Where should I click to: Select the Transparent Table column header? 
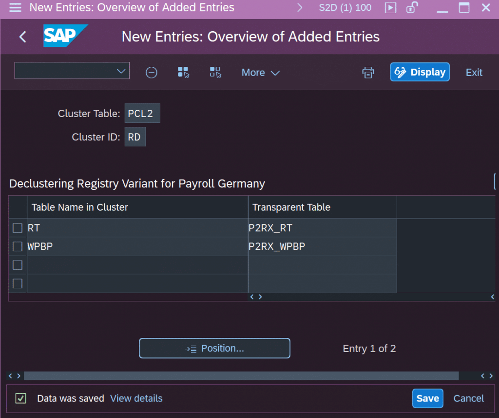291,207
